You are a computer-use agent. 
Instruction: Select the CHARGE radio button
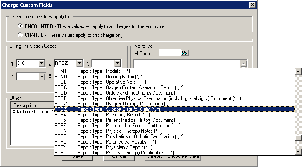tap(20, 35)
